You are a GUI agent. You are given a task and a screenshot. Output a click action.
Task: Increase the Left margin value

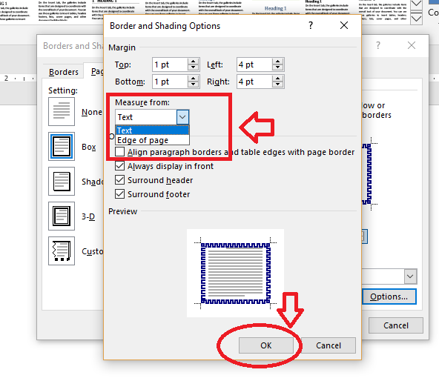pyautogui.click(x=278, y=62)
